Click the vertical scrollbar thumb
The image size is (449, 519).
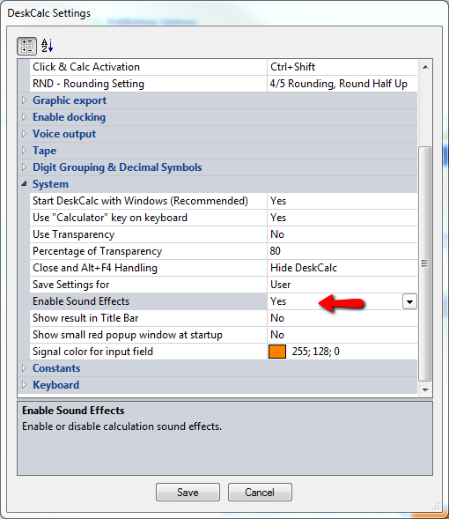point(425,263)
